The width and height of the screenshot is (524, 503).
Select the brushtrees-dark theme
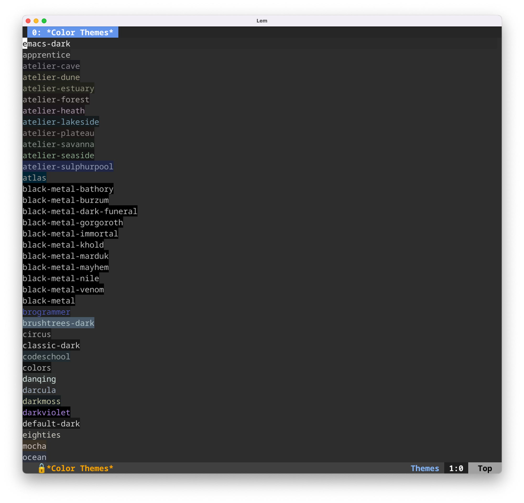coord(58,323)
